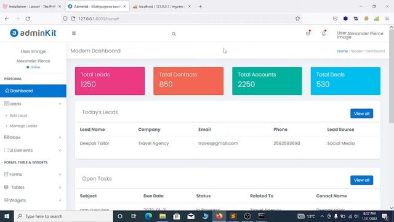Open the Alexander Pierce user menu in header
The image size is (394, 222).
360,35
